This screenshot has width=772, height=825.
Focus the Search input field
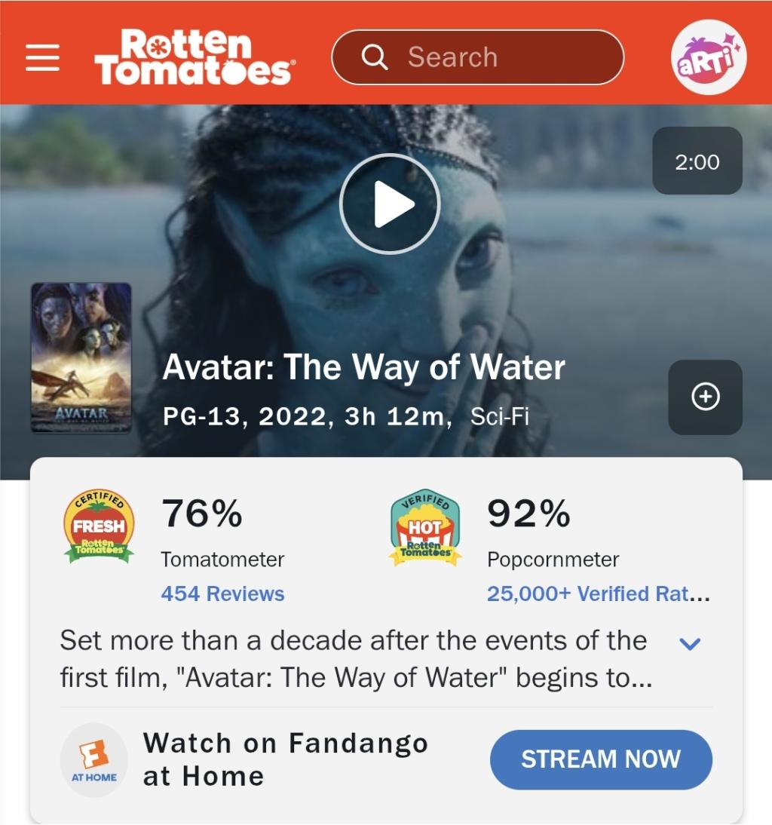[x=477, y=57]
